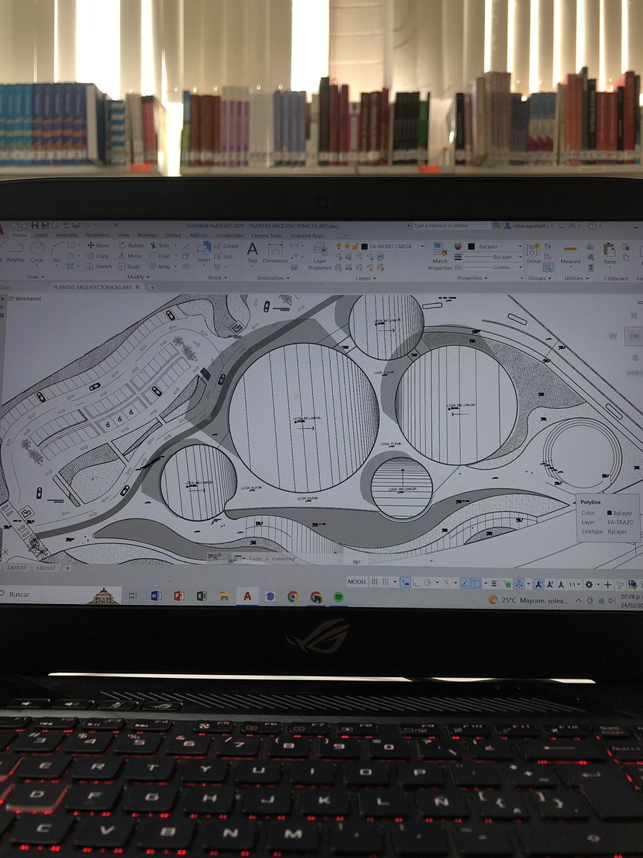Open the Express Tools ribbon tab
Viewport: 643px width, 858px height.
click(x=266, y=235)
